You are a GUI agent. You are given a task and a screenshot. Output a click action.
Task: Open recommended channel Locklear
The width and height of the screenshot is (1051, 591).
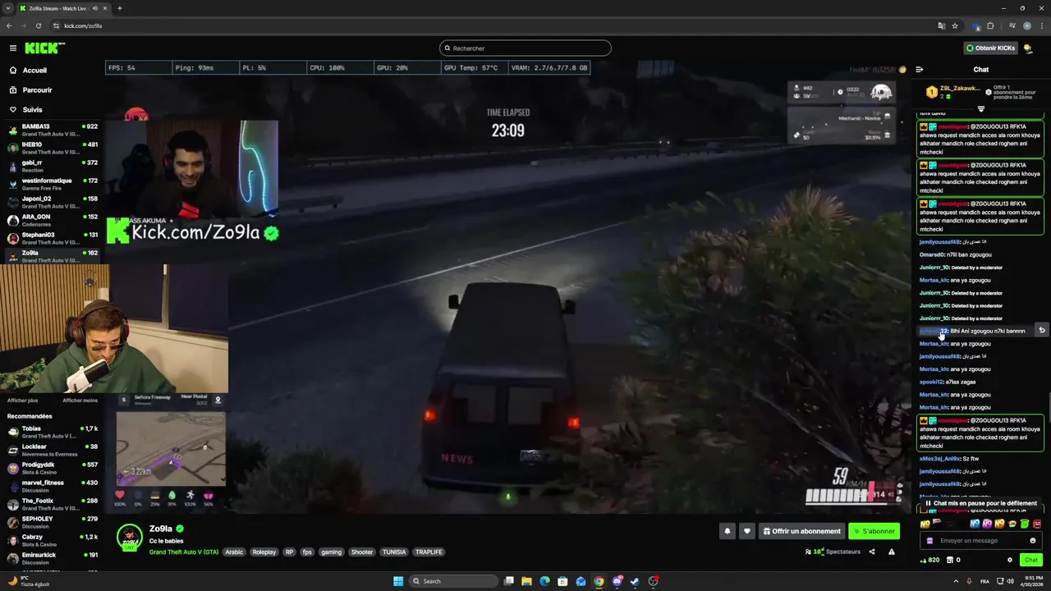pyautogui.click(x=53, y=449)
